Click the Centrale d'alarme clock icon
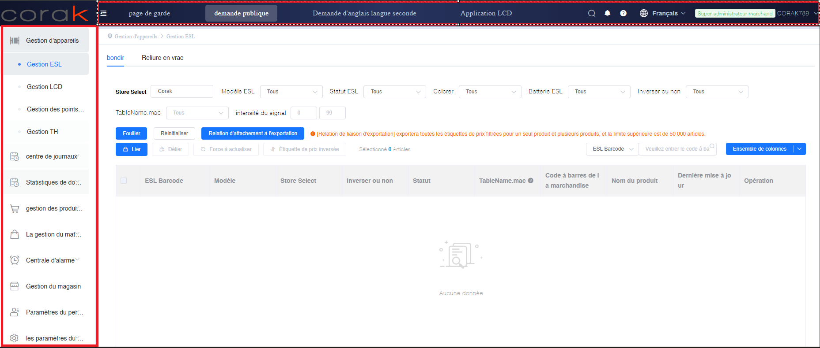The width and height of the screenshot is (820, 348). 15,260
